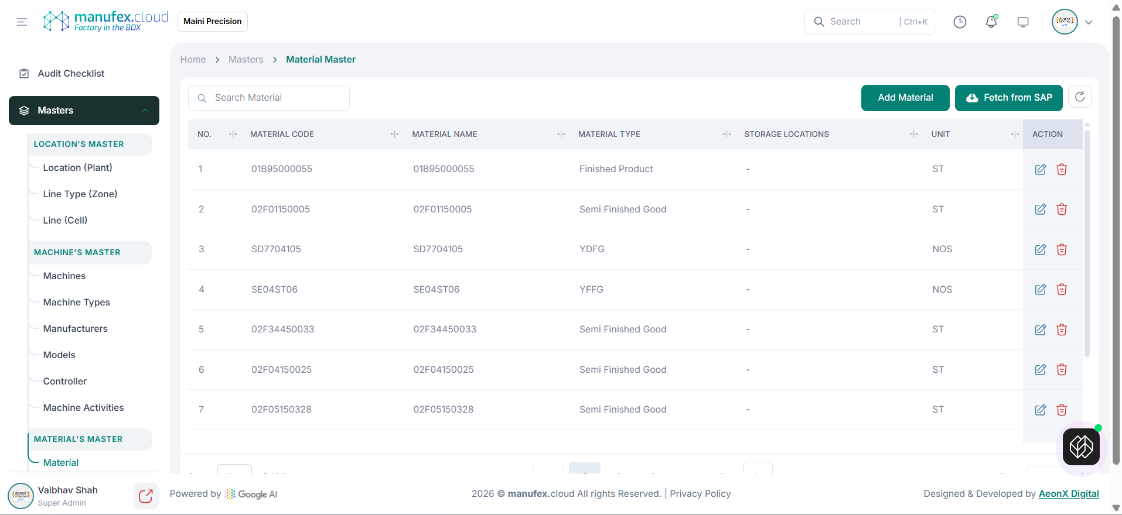Delete material SD7704105 using trash icon

point(1061,250)
